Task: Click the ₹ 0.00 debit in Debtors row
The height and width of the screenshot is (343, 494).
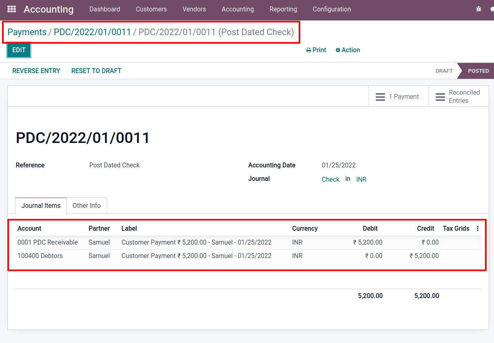Action: (x=374, y=256)
